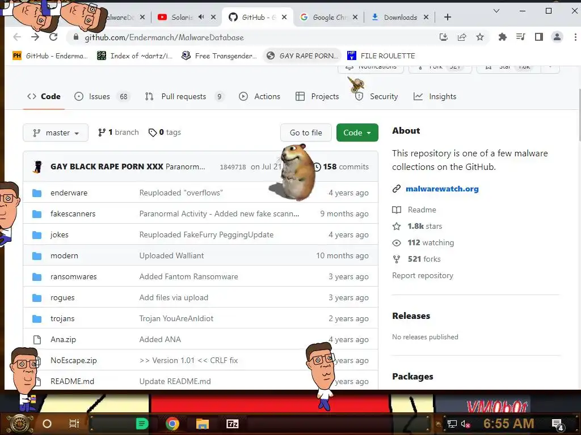
Task: Reload the page with the refresh icon
Action: click(x=53, y=37)
